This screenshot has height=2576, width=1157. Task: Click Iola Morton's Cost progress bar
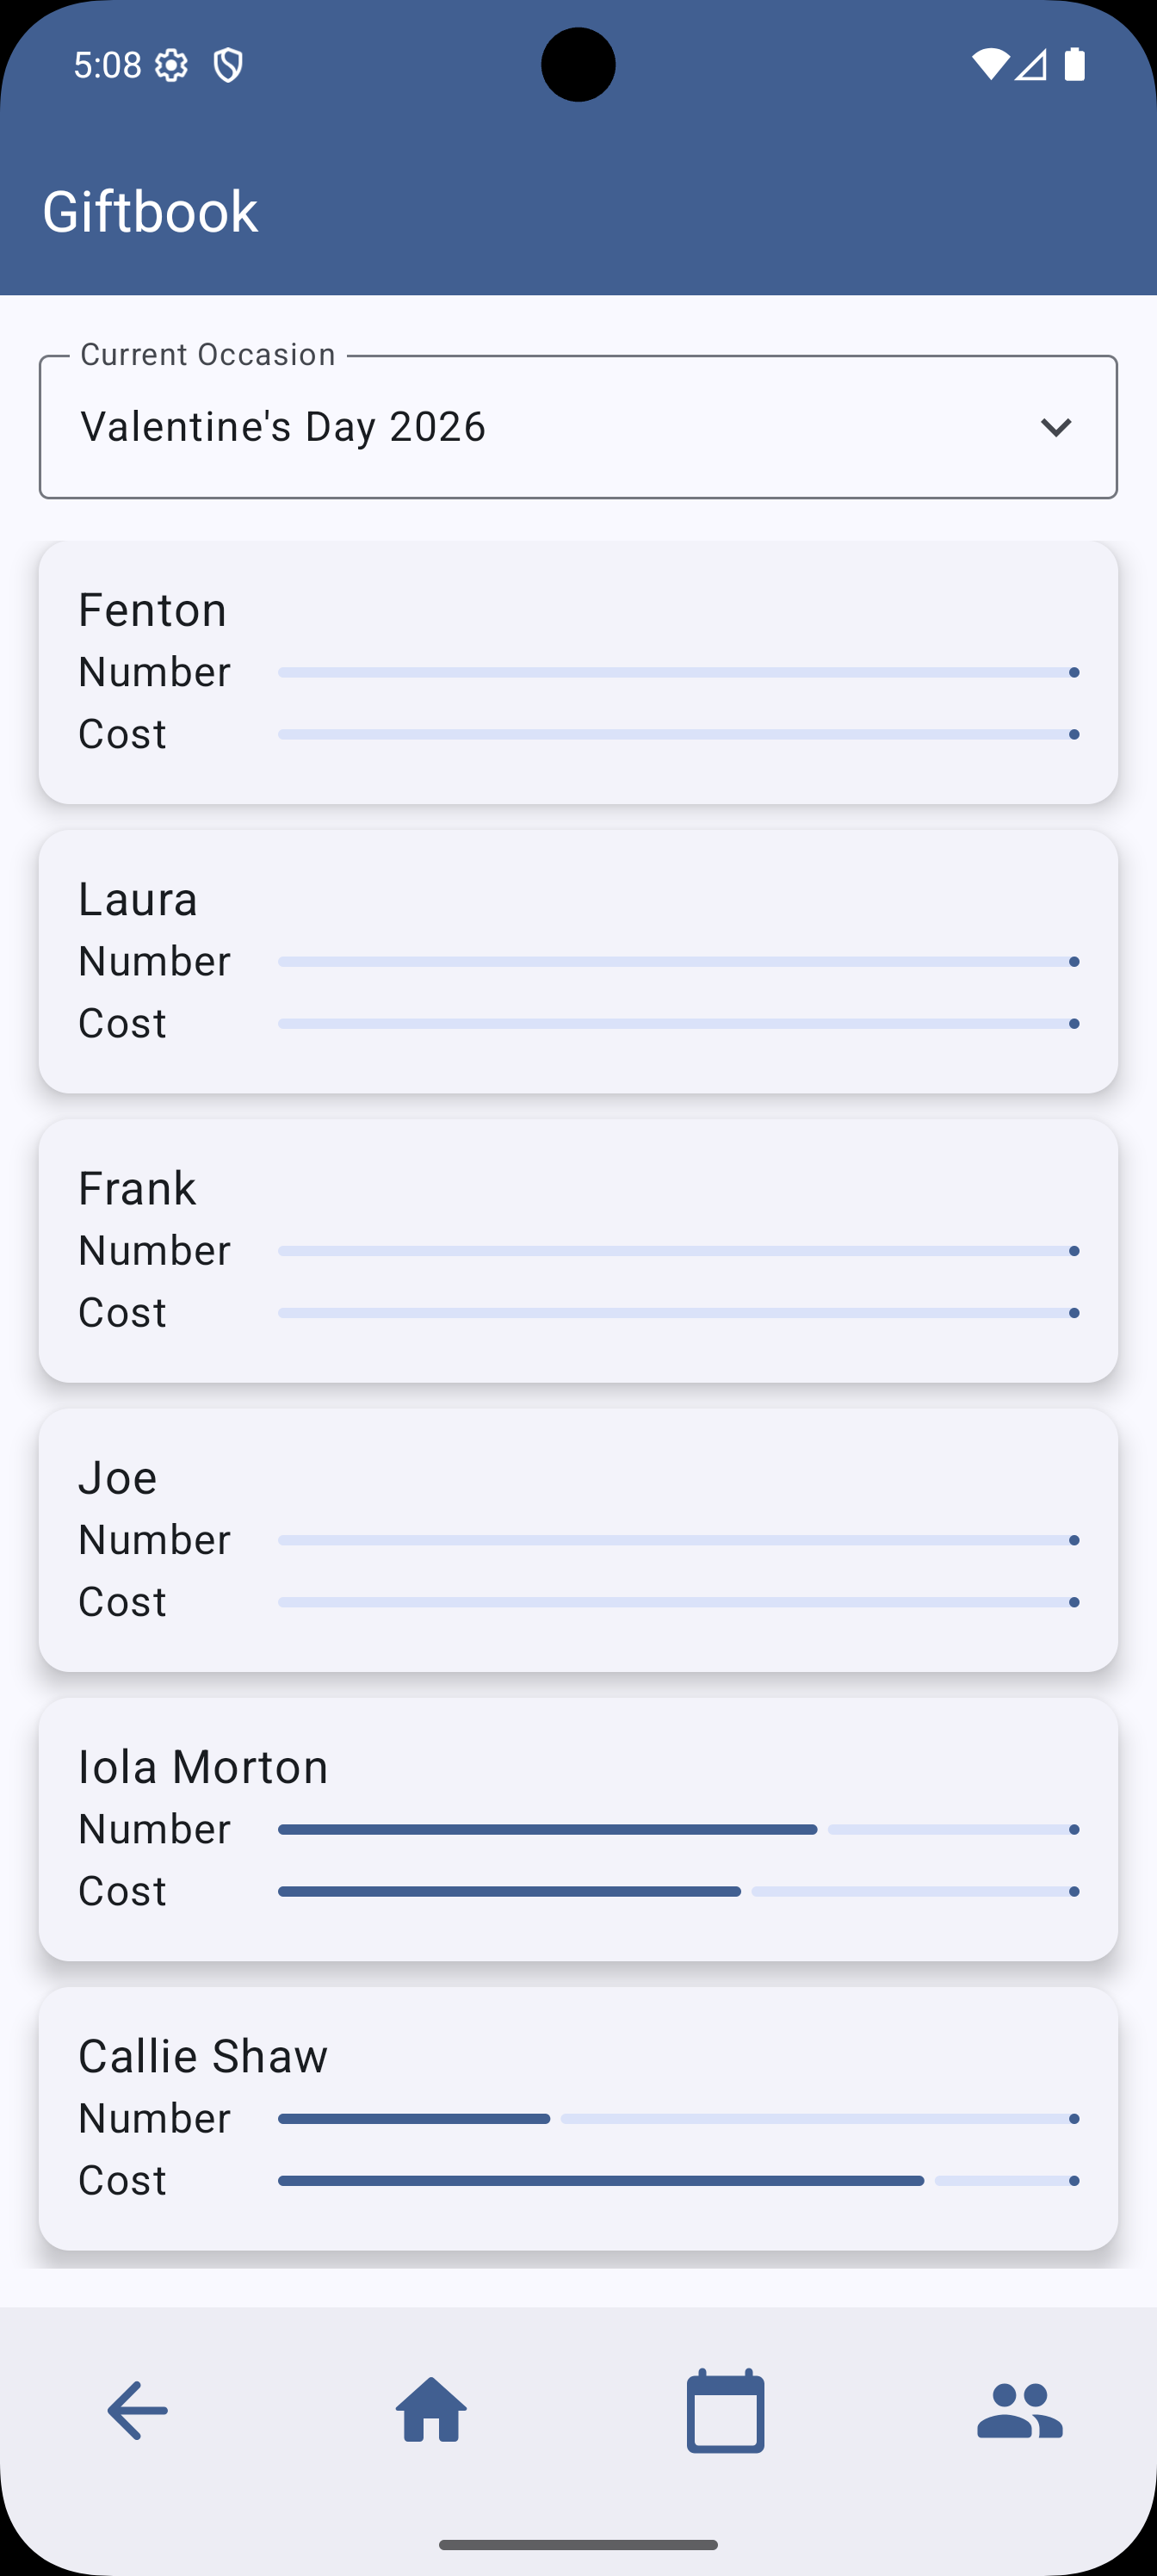[x=678, y=1891]
